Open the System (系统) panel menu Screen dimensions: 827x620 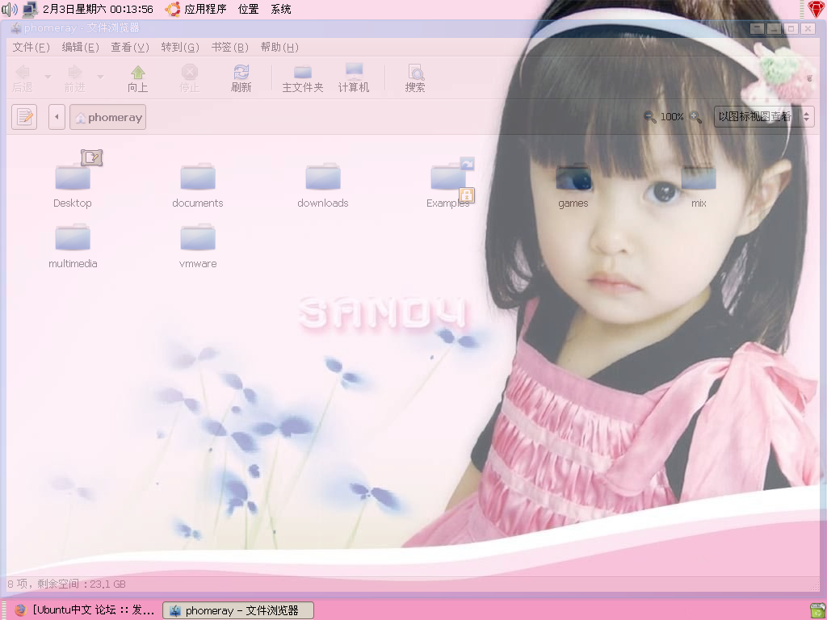click(281, 9)
